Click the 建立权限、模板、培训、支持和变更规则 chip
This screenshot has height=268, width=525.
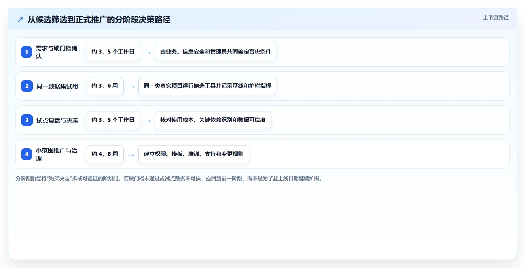click(193, 154)
